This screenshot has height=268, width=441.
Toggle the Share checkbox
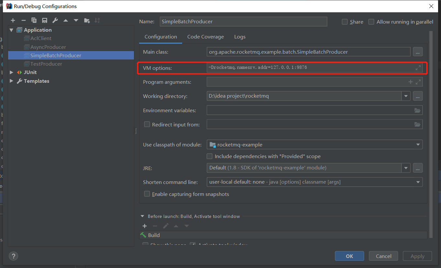pos(345,22)
